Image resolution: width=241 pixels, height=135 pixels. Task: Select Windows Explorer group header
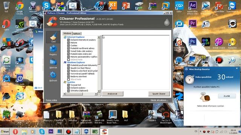coord(76,63)
